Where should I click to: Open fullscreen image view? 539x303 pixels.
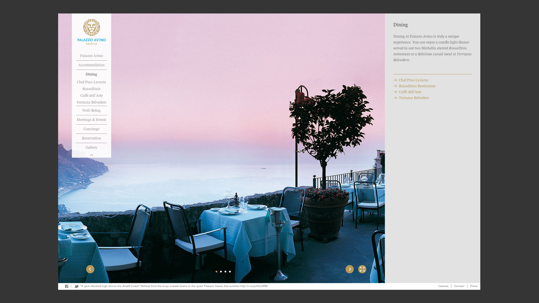[x=362, y=269]
